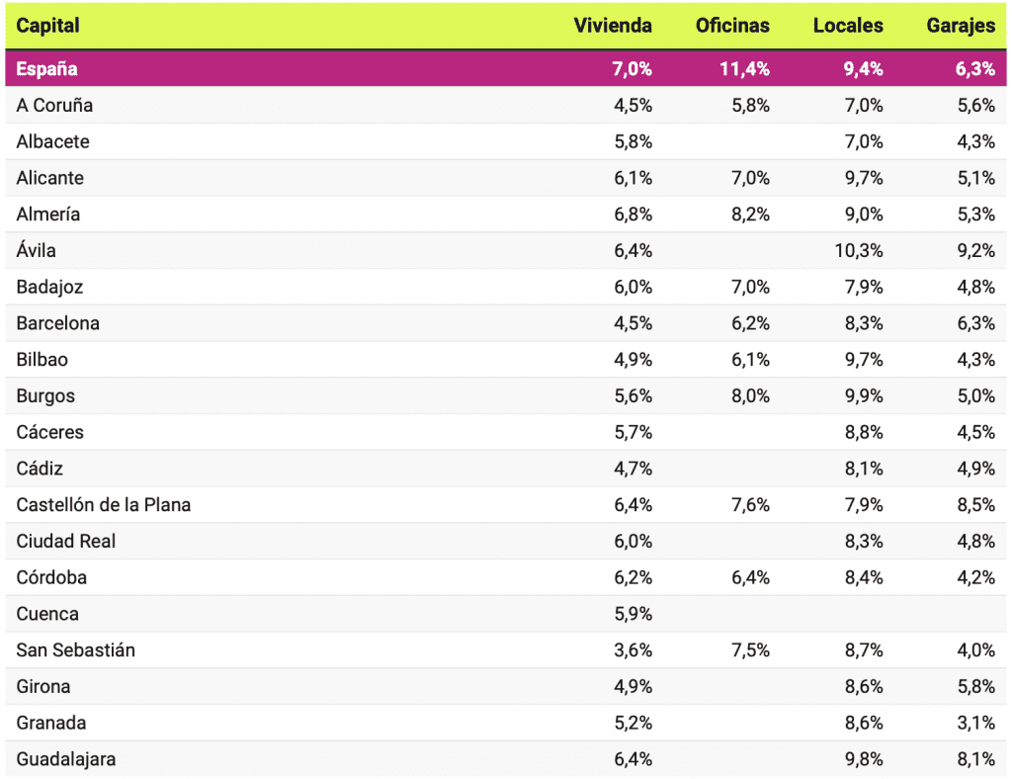Select the Oficinas column header
The height and width of the screenshot is (779, 1012).
click(732, 26)
